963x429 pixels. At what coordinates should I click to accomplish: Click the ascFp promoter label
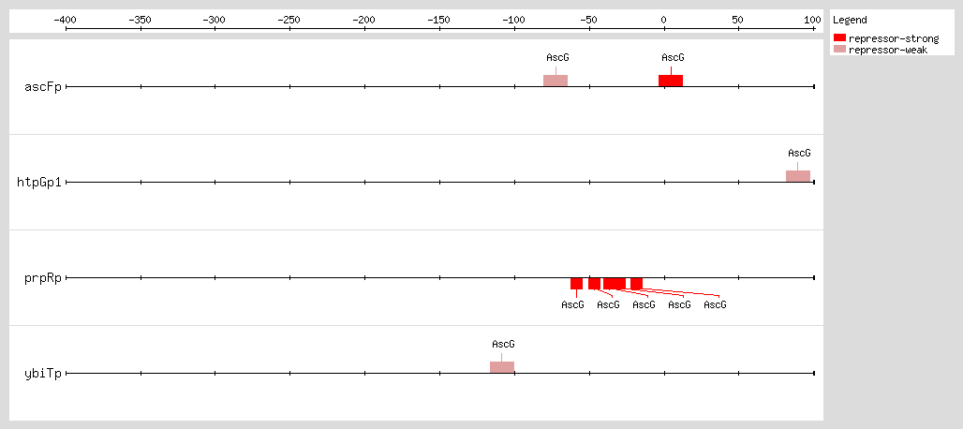pos(43,87)
